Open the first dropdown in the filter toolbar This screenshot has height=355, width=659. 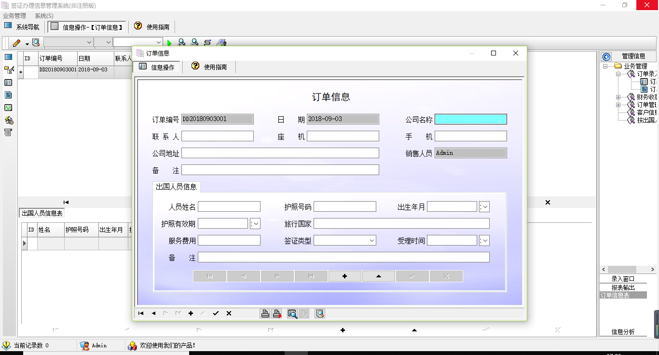pyautogui.click(x=89, y=42)
